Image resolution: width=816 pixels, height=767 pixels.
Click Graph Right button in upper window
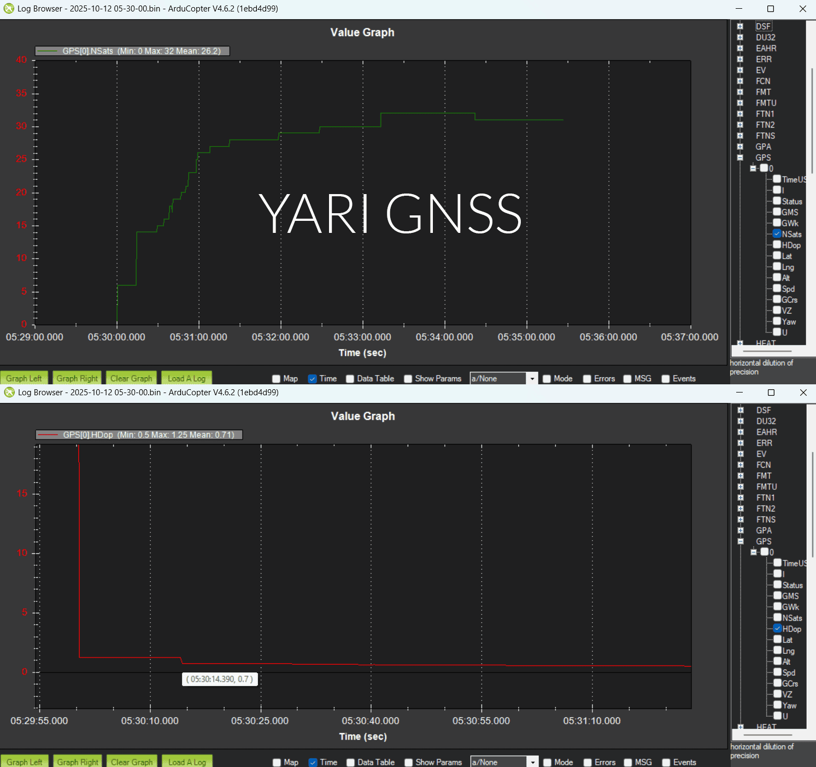(x=77, y=378)
